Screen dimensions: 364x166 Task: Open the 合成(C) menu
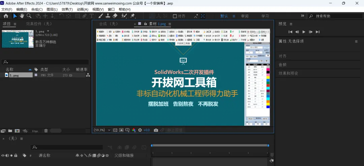pyautogui.click(x=37, y=9)
